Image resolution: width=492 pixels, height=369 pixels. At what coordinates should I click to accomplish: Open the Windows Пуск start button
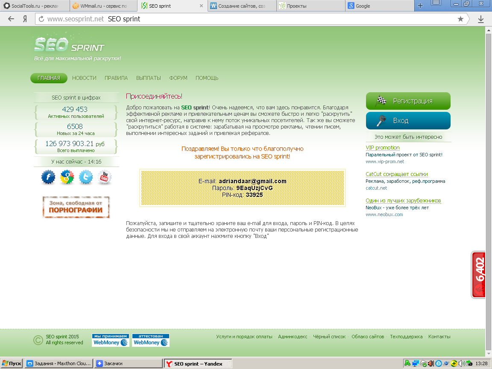pyautogui.click(x=12, y=363)
